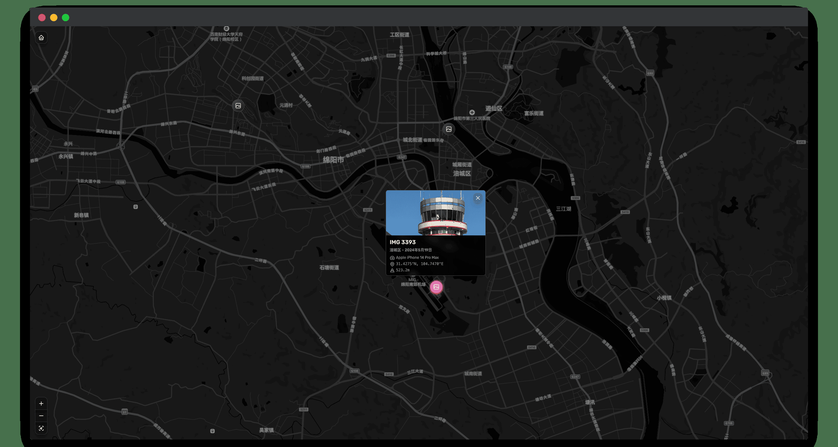Click the location pin icon beside coordinates
The height and width of the screenshot is (447, 838).
(392, 264)
